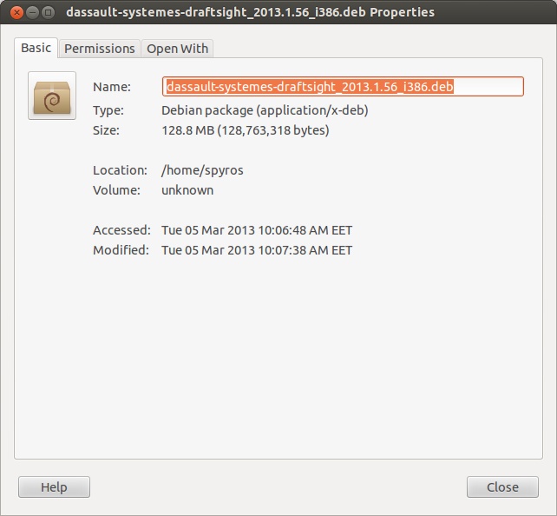
Task: Maximize the Properties window
Action: click(x=48, y=13)
